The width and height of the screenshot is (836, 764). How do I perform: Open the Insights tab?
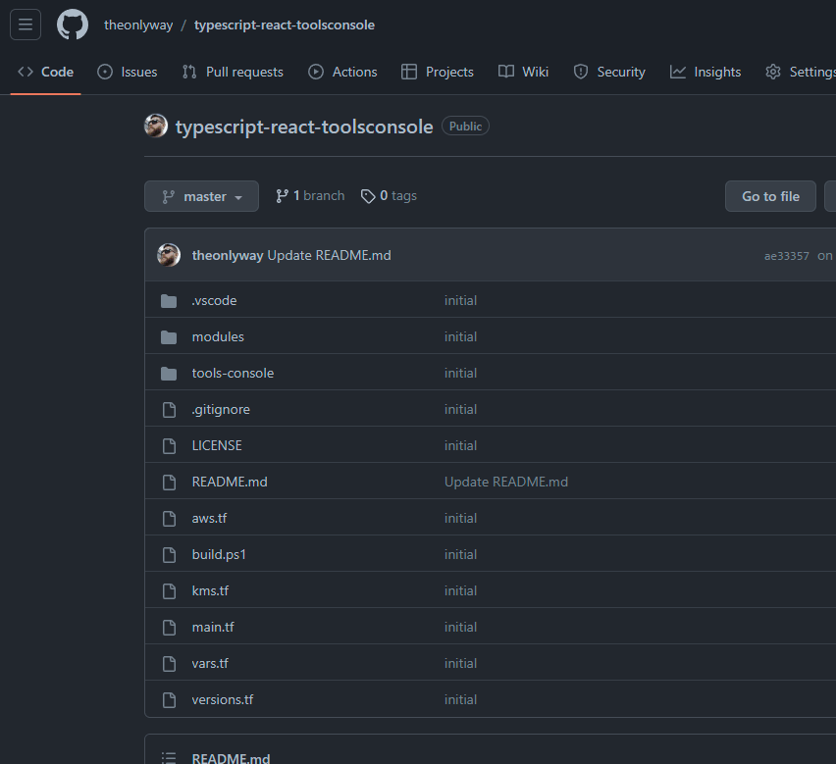click(705, 72)
